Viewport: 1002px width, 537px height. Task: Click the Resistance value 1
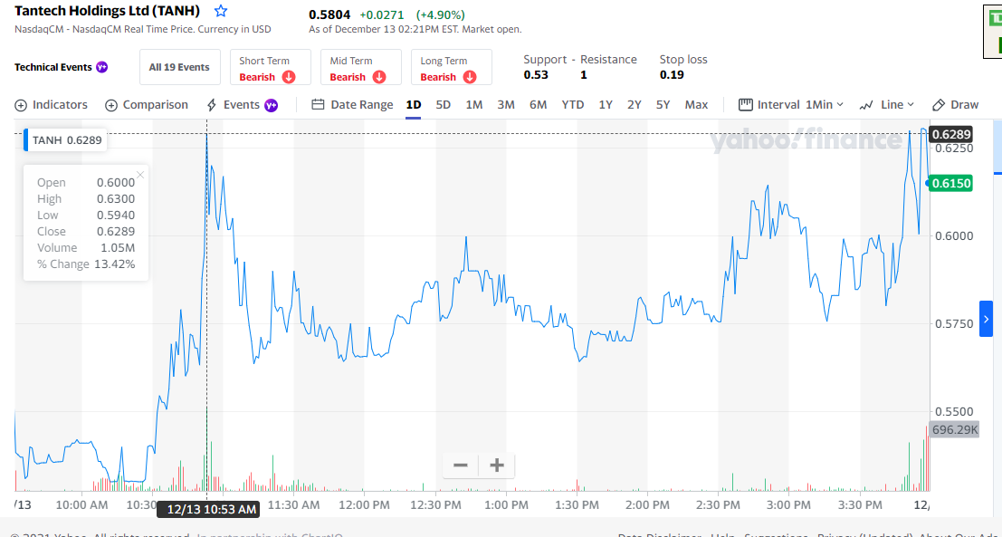click(584, 75)
